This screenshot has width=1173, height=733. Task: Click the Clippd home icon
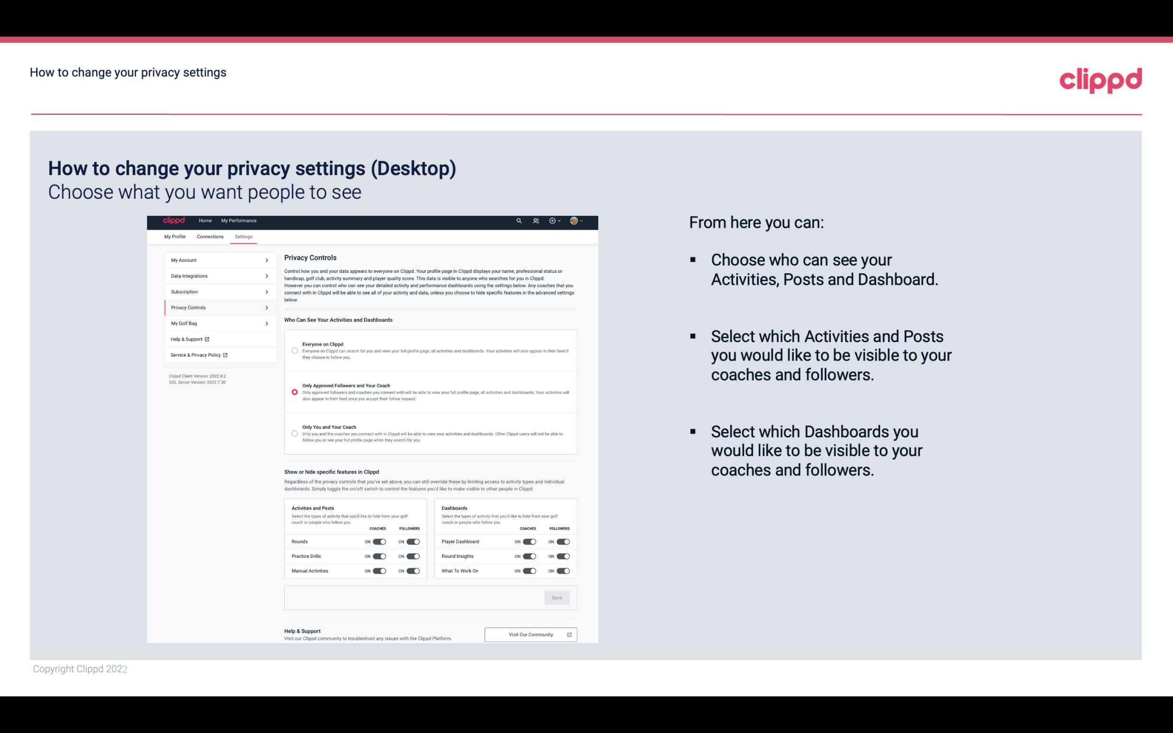coord(173,221)
